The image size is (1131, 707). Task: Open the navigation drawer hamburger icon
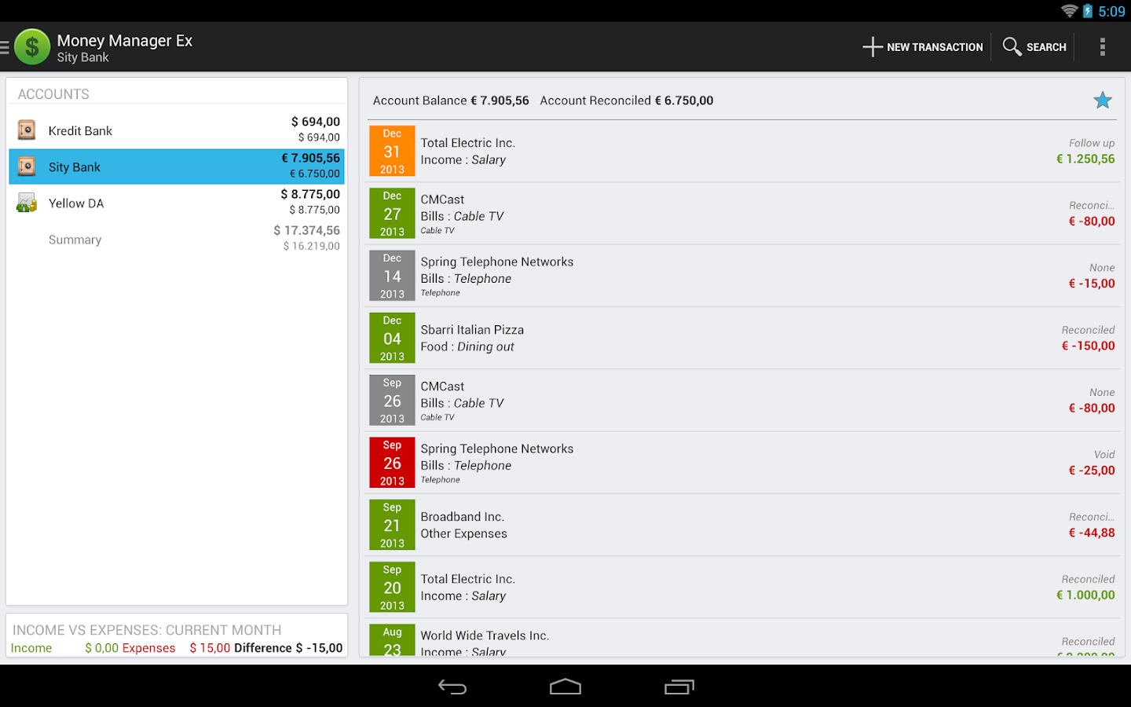coord(5,47)
